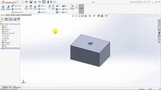Open the Curves tools
The width and height of the screenshot is (161, 90).
coord(76,7)
